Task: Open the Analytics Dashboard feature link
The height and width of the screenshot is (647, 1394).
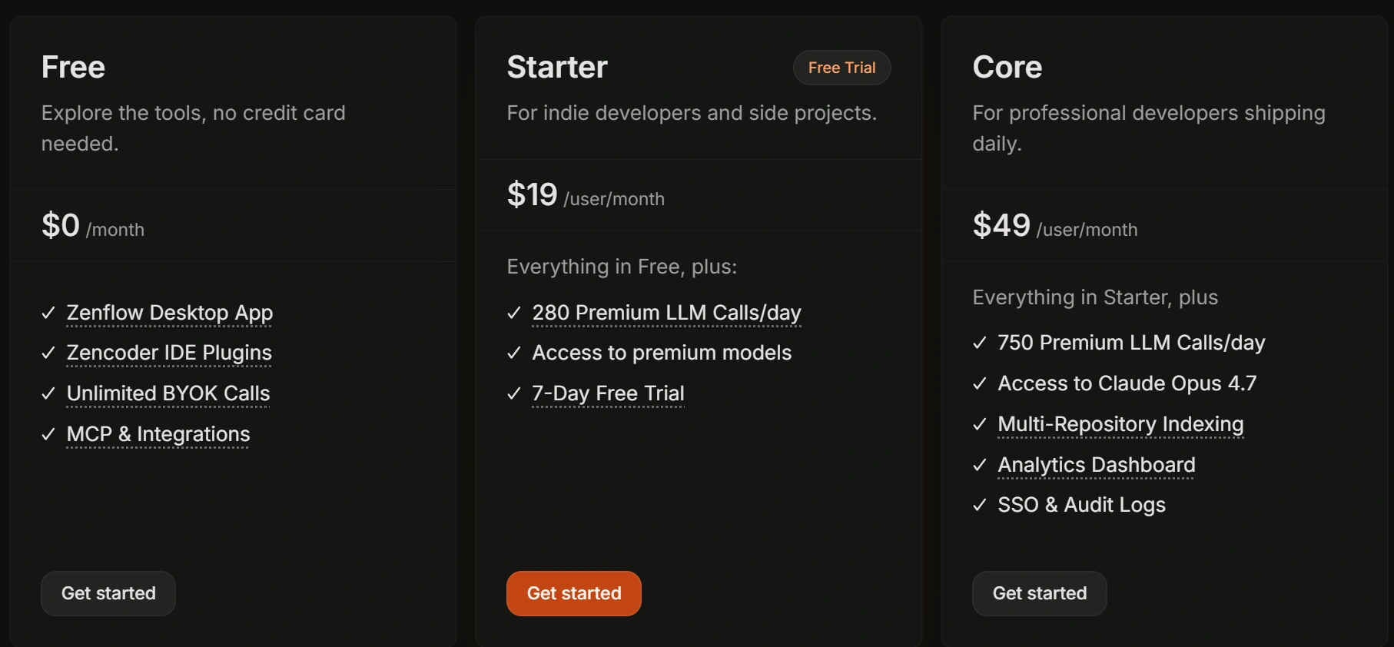Action: (1097, 465)
